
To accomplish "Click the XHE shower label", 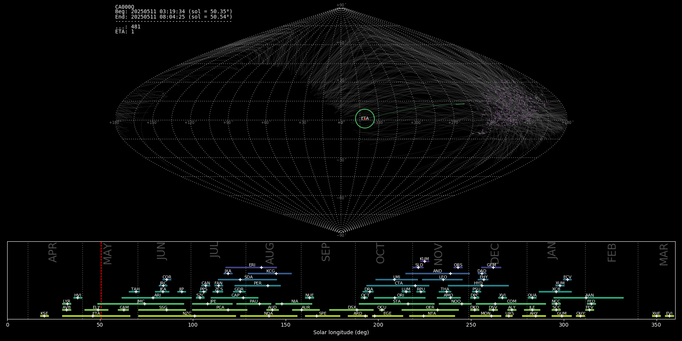I will coord(656,314).
